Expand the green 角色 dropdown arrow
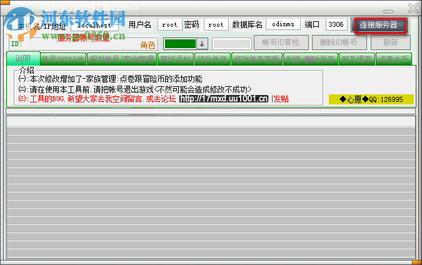 pos(202,44)
